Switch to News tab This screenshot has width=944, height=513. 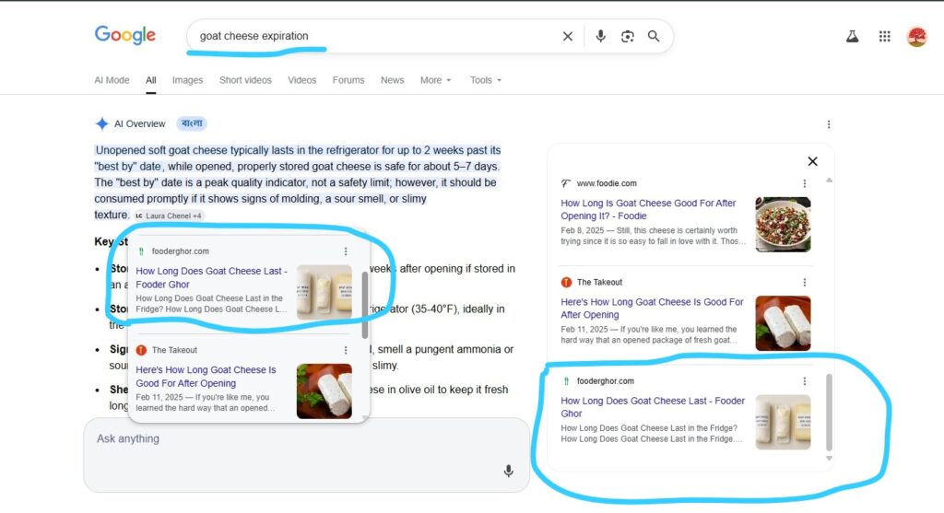coord(392,80)
